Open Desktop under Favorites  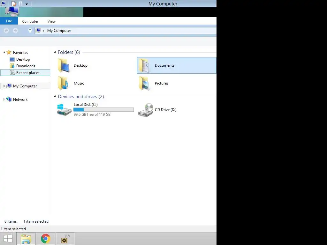pyautogui.click(x=23, y=59)
